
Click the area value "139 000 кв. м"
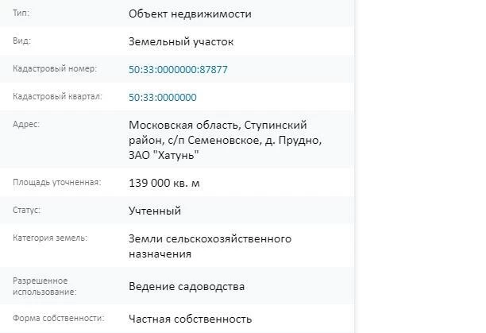(x=164, y=183)
